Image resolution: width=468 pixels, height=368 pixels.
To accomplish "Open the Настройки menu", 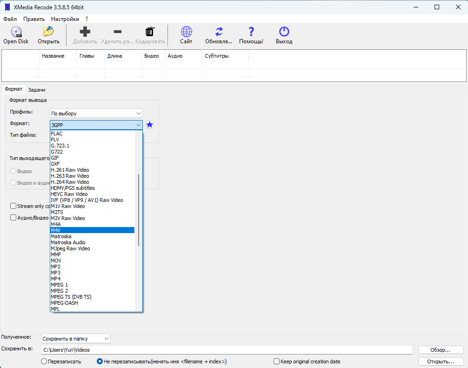I will pyautogui.click(x=65, y=19).
